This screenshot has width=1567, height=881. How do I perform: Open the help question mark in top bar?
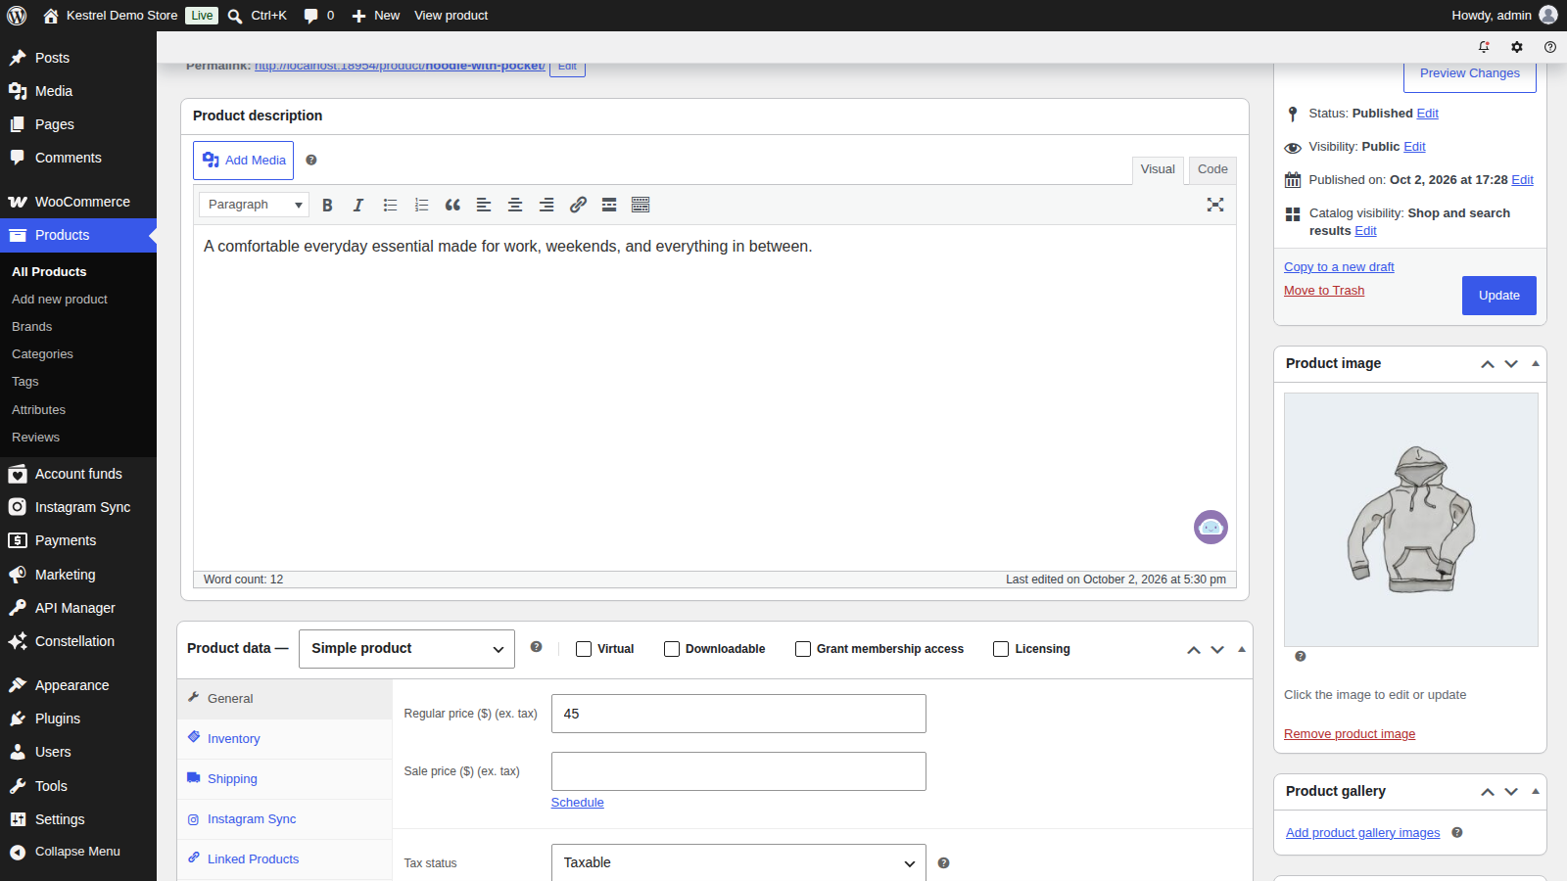pos(1549,47)
